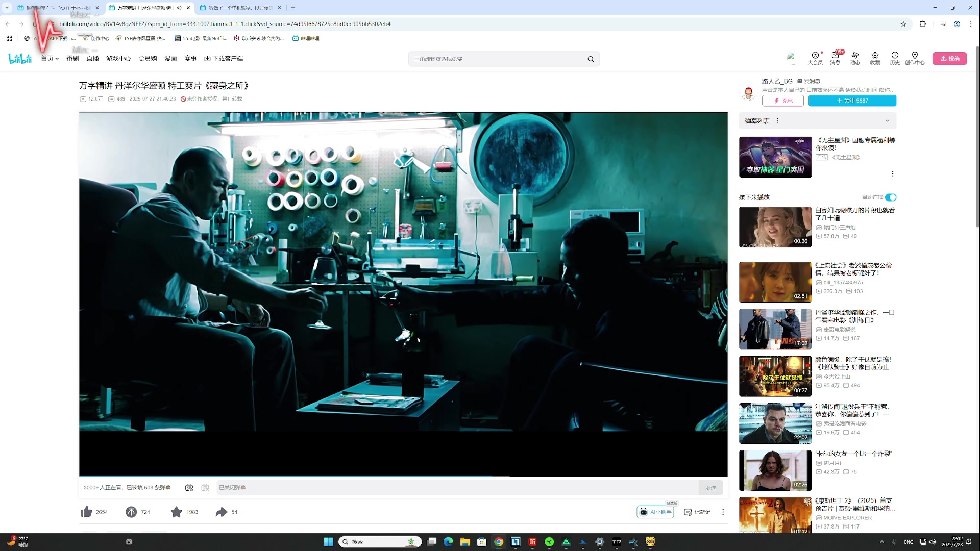The width and height of the screenshot is (980, 551).
Task: Open the 首页 dropdown menu
Action: 50,59
